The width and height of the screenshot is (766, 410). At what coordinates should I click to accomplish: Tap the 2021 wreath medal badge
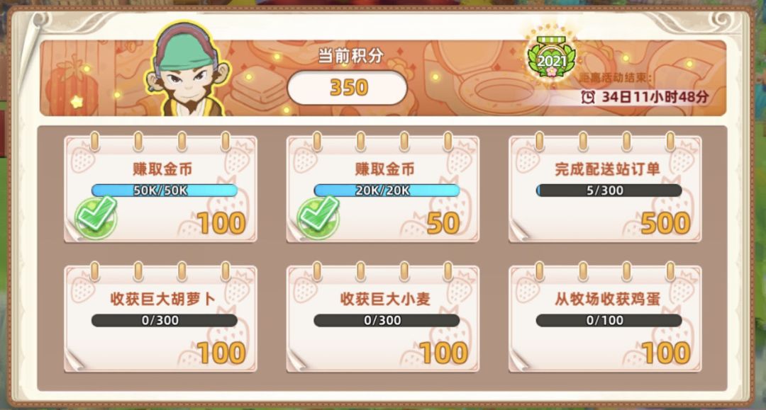coord(551,55)
